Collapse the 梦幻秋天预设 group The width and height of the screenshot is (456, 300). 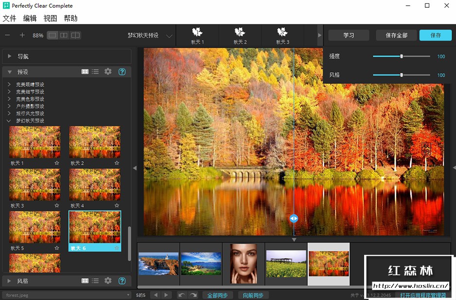click(9, 121)
